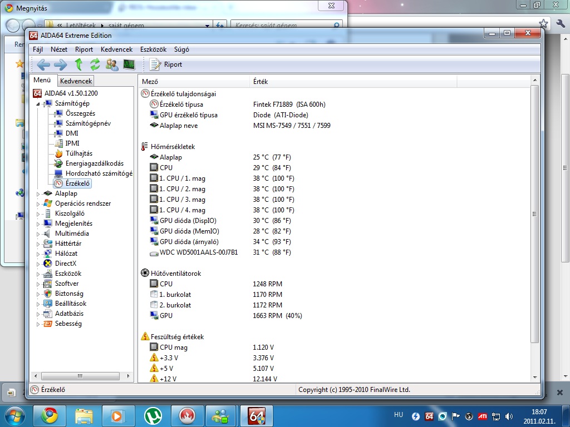Click the Érték column header

tap(353, 82)
